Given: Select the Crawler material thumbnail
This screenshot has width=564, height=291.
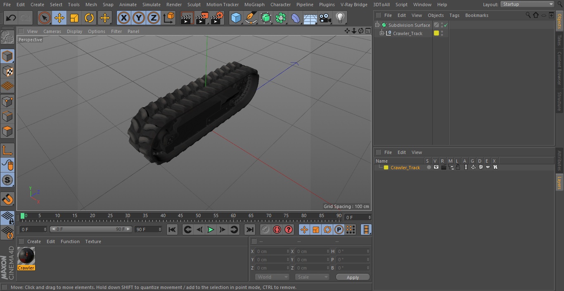Looking at the screenshot, I should tap(26, 256).
